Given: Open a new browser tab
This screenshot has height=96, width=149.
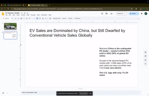Looking at the screenshot, I should point(49,5).
